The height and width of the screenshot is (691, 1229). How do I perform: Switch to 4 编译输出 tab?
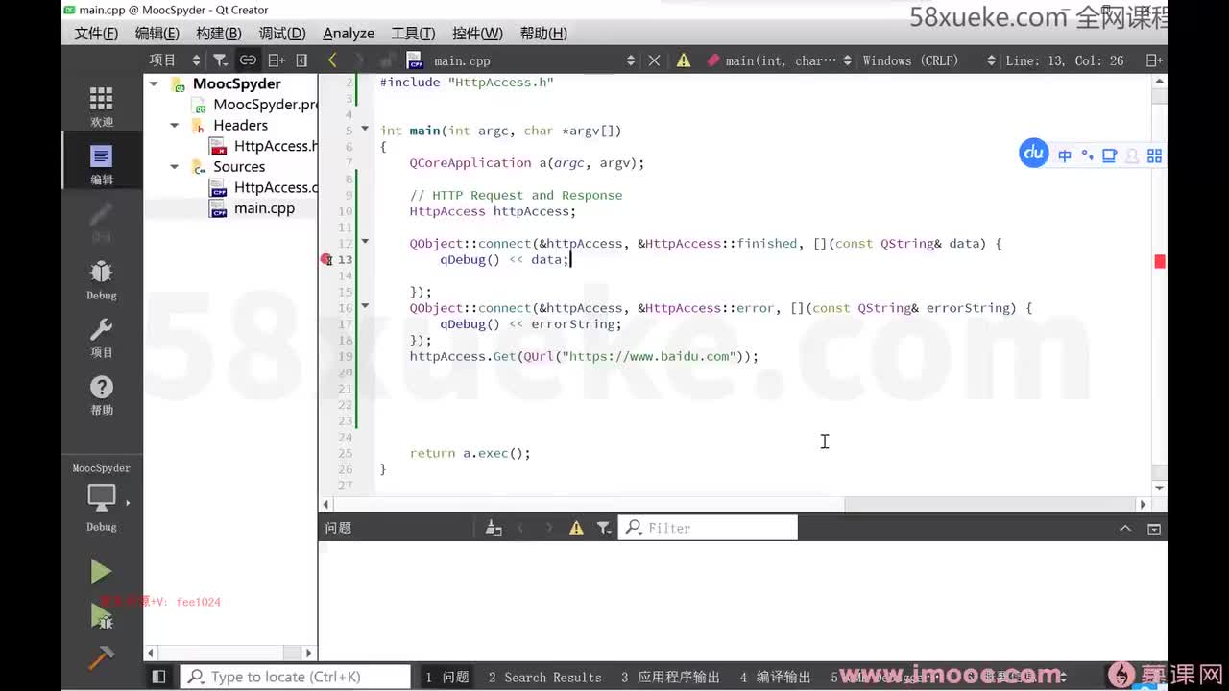tap(776, 677)
